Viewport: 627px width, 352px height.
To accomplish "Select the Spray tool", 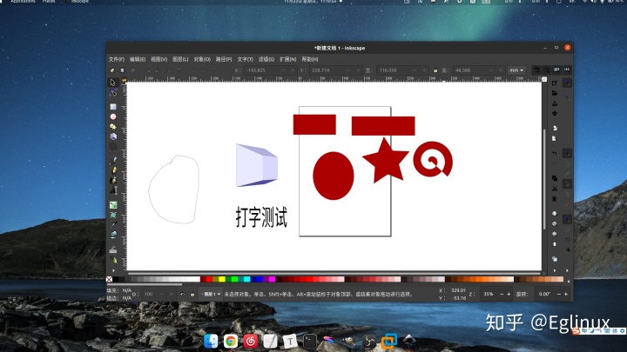I will pos(113,260).
